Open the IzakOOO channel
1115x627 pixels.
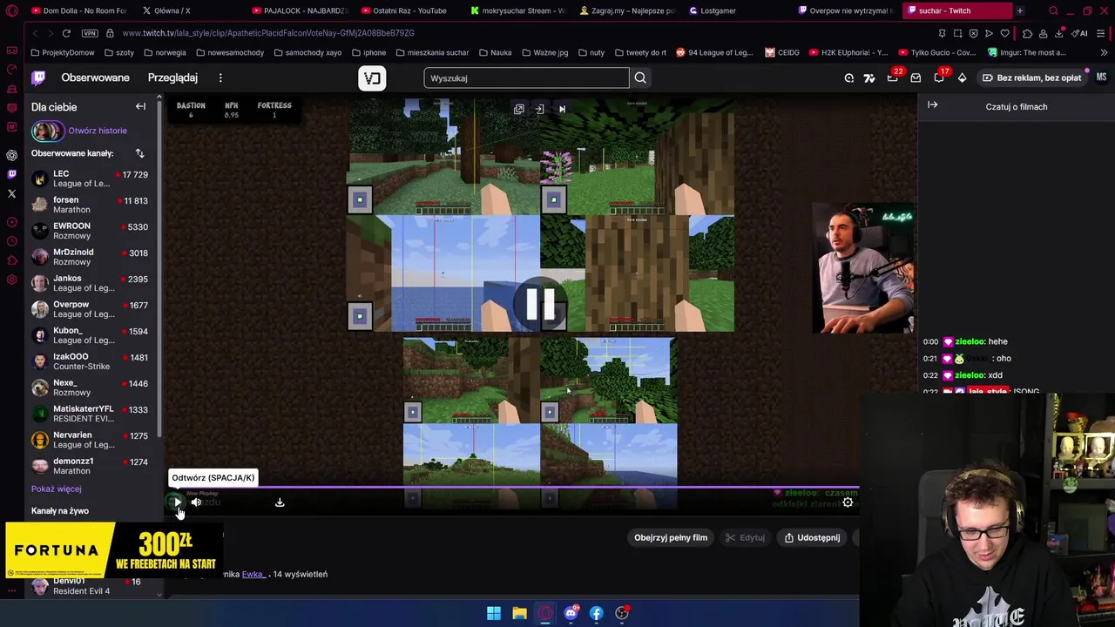[90, 361]
